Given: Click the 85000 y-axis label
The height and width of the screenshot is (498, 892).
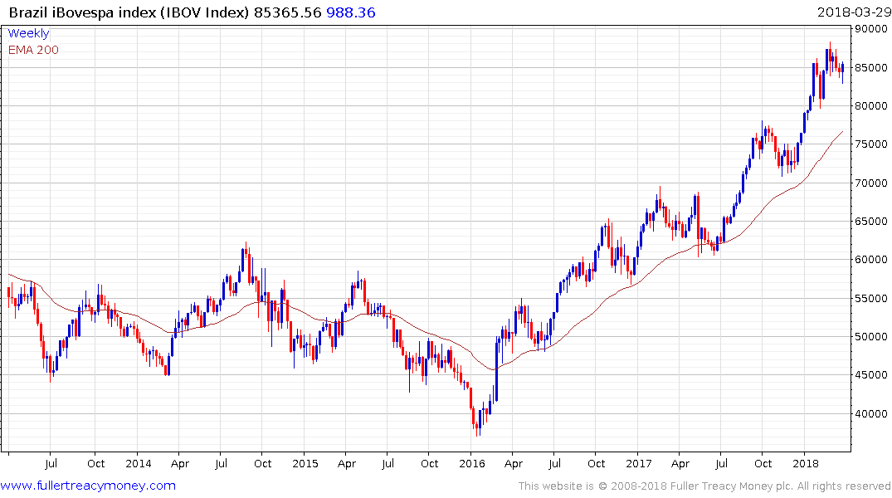Looking at the screenshot, I should point(872,68).
